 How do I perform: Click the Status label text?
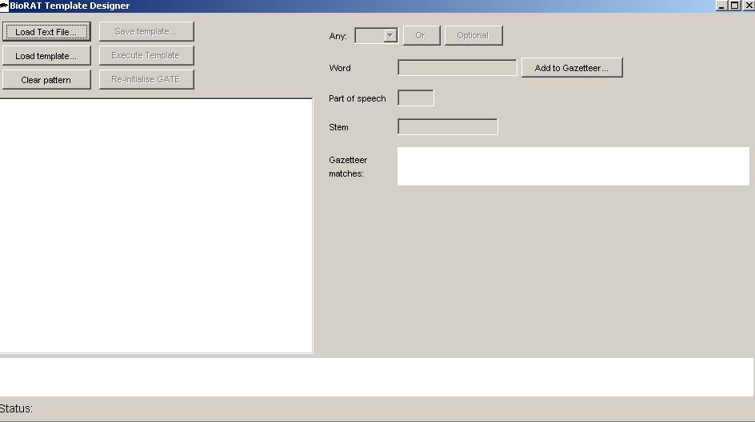pos(16,408)
